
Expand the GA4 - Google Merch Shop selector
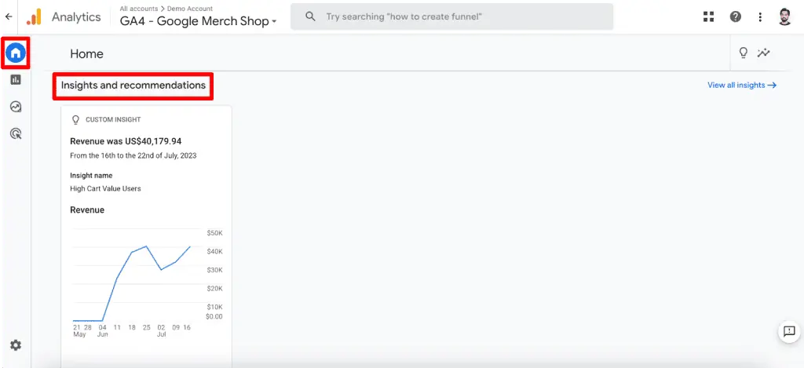pyautogui.click(x=199, y=21)
